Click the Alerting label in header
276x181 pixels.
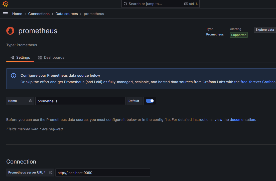(235, 29)
